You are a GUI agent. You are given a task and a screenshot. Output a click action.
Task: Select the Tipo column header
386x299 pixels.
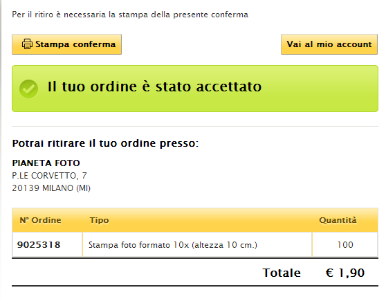pyautogui.click(x=99, y=220)
